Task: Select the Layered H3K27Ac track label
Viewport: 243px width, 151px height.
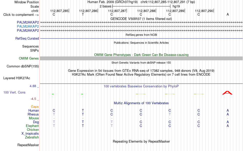Action: tap(17, 78)
